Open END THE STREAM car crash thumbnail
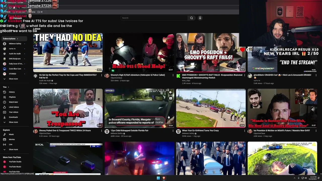 pyautogui.click(x=282, y=59)
